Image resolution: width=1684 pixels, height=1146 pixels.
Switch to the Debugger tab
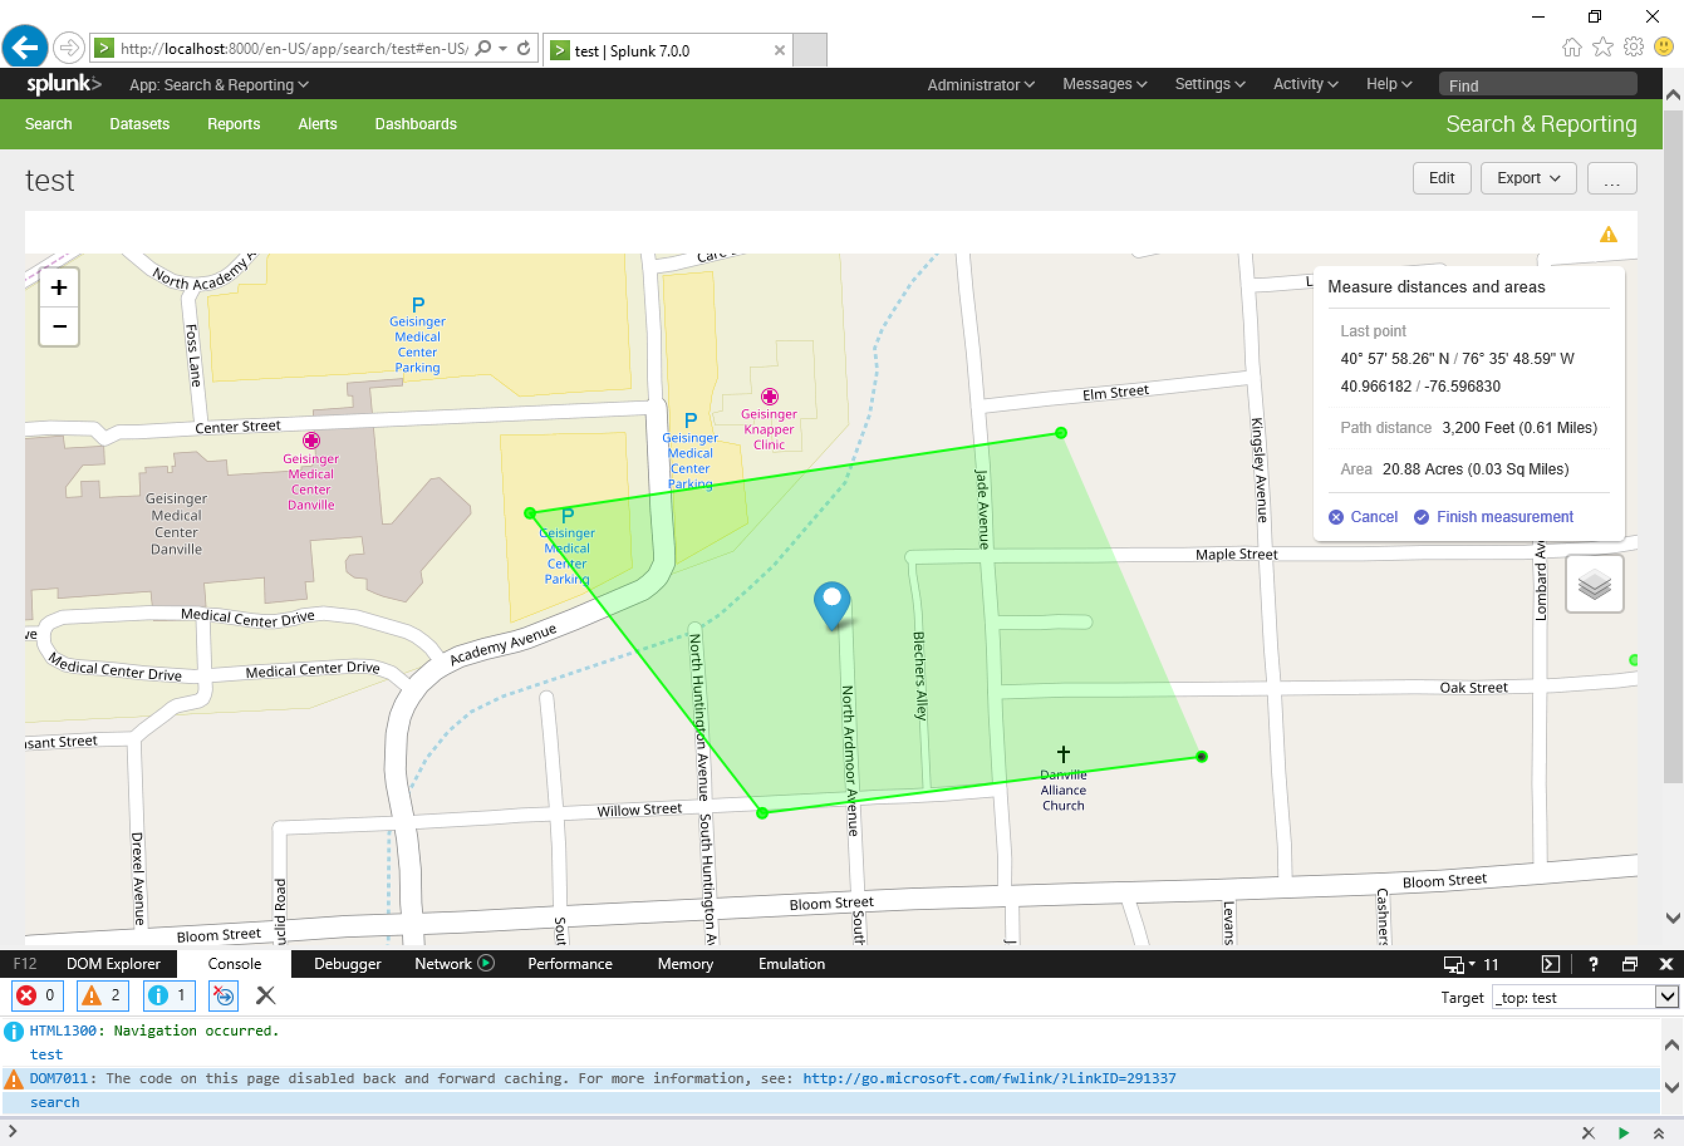tap(347, 963)
